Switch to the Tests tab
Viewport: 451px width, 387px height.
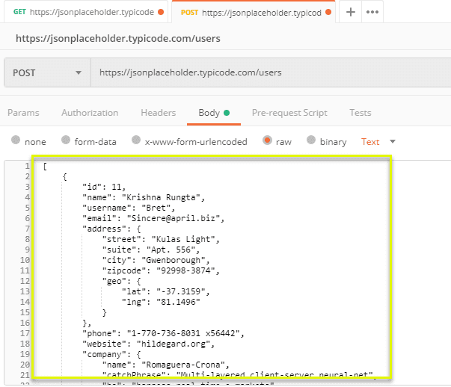pyautogui.click(x=360, y=113)
